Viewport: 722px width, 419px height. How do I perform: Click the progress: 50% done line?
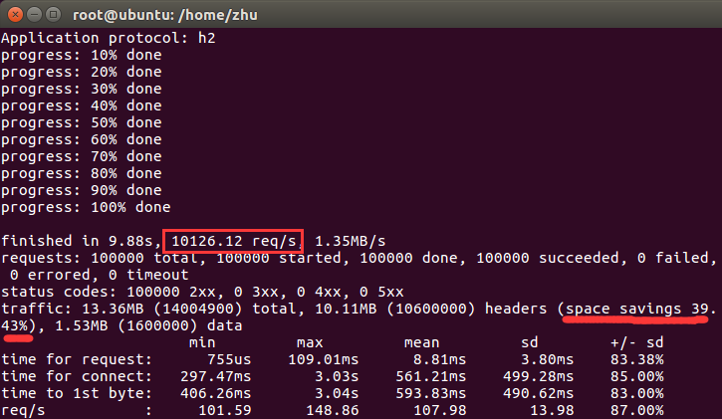pyautogui.click(x=82, y=122)
